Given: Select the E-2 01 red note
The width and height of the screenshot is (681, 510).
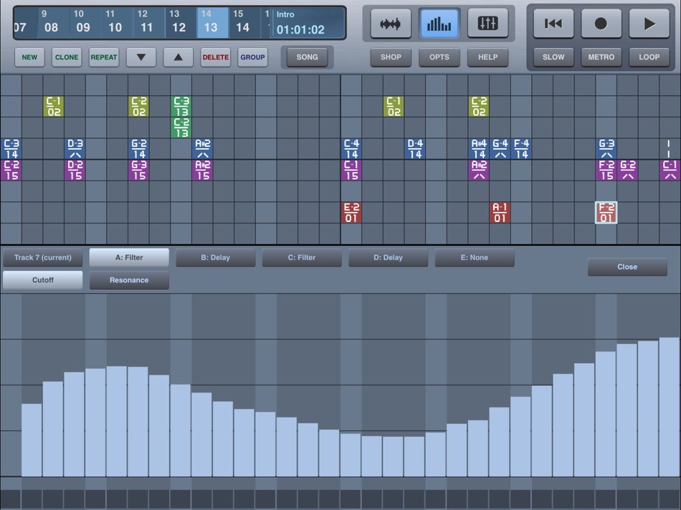Looking at the screenshot, I should [351, 213].
